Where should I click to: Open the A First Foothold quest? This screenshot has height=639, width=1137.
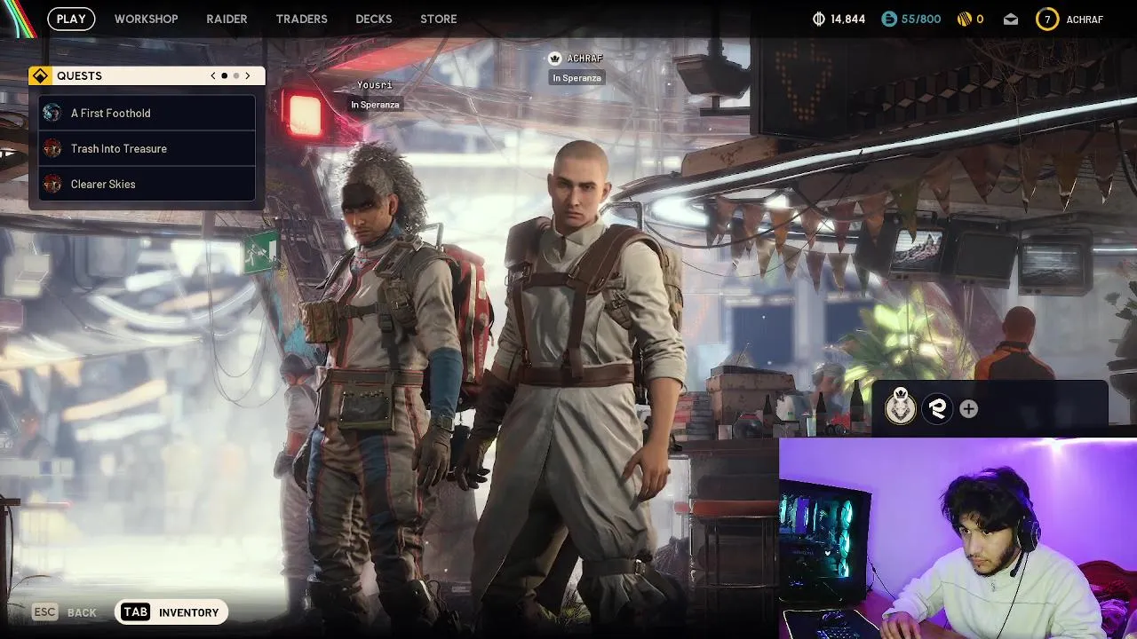click(x=147, y=113)
